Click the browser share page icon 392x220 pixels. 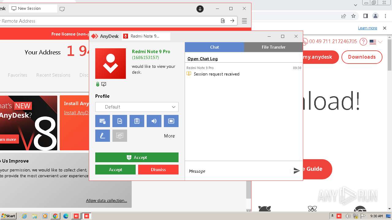click(344, 16)
